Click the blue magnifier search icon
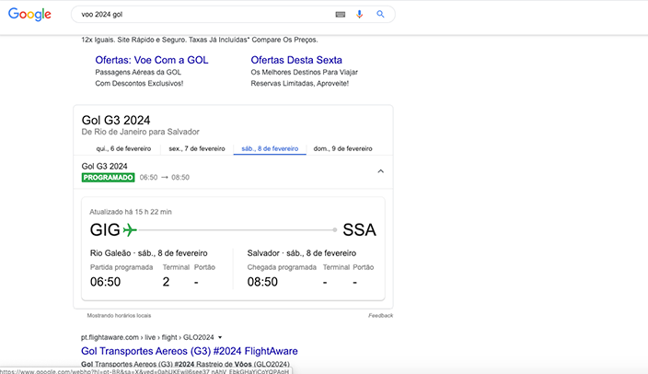This screenshot has height=374, width=648. pyautogui.click(x=380, y=14)
